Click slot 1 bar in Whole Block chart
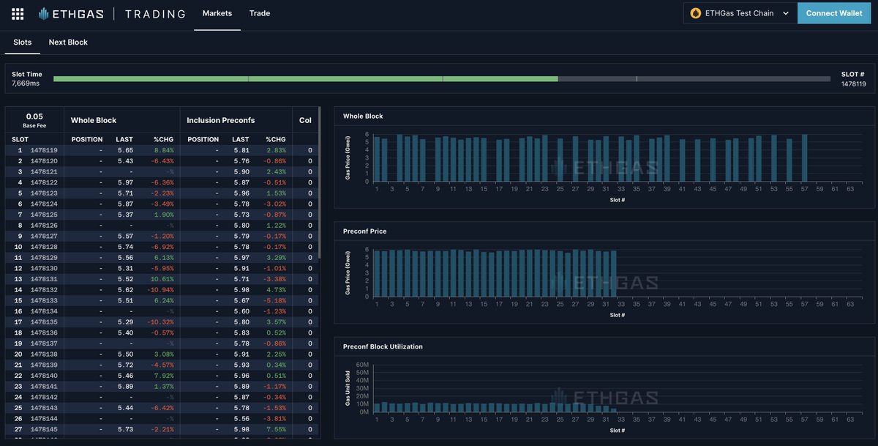Viewport: 878px width, 446px height. point(377,159)
